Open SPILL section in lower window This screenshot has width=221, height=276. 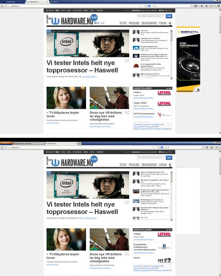92,152
